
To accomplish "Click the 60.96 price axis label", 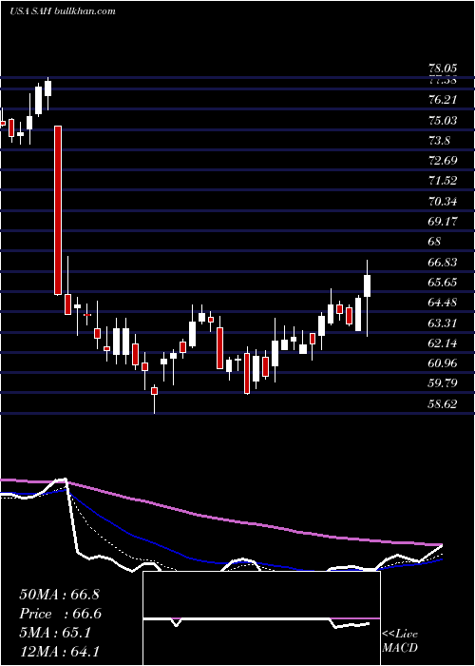I will [442, 363].
